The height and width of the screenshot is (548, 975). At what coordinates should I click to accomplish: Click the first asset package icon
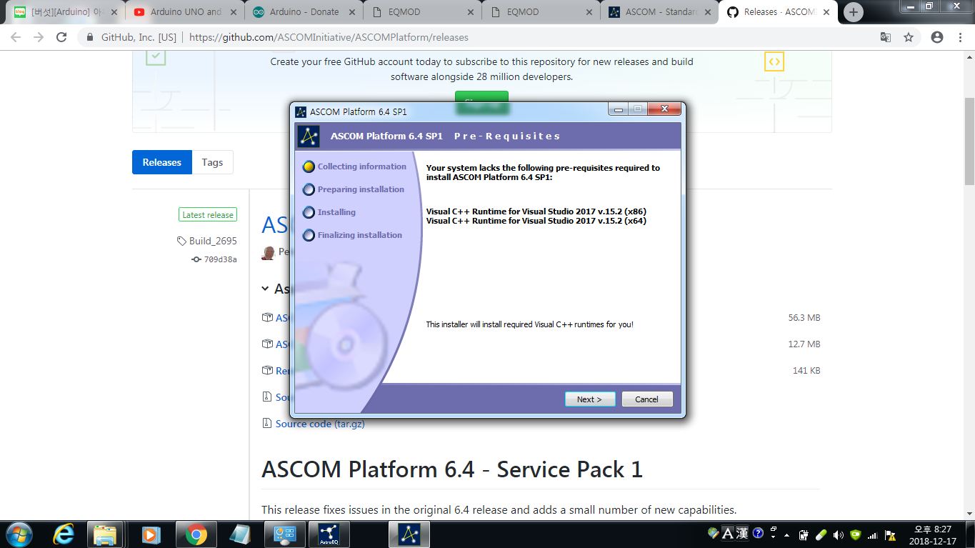click(x=267, y=318)
